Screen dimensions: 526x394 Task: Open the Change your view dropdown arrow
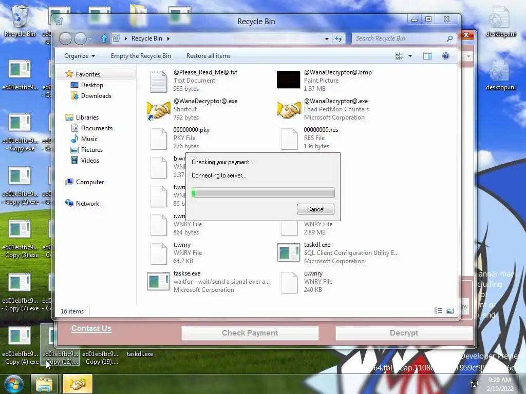pyautogui.click(x=410, y=56)
